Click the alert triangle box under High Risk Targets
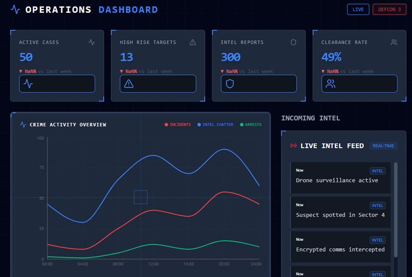Image resolution: width=412 pixels, height=277 pixels. point(158,84)
